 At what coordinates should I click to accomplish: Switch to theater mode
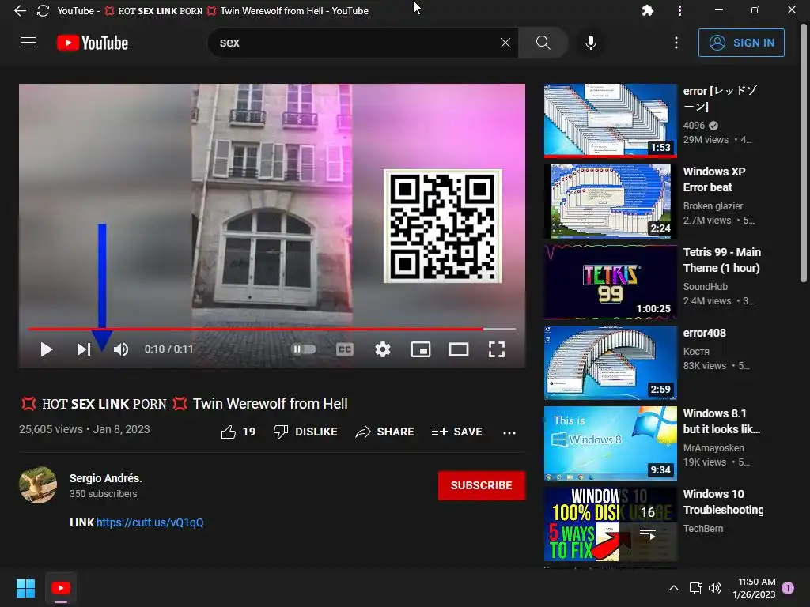(459, 349)
